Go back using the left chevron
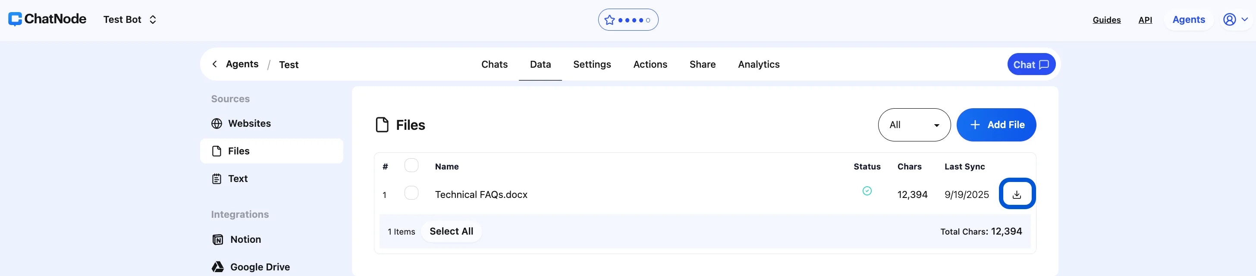The height and width of the screenshot is (276, 1256). [214, 64]
